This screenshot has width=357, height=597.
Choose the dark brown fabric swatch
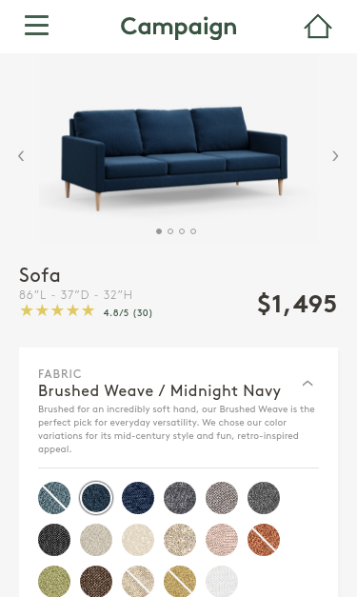96,582
